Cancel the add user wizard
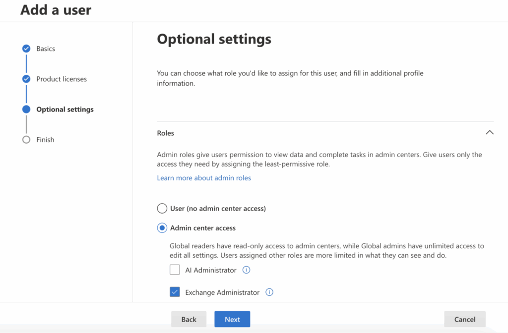508x333 pixels. click(464, 319)
